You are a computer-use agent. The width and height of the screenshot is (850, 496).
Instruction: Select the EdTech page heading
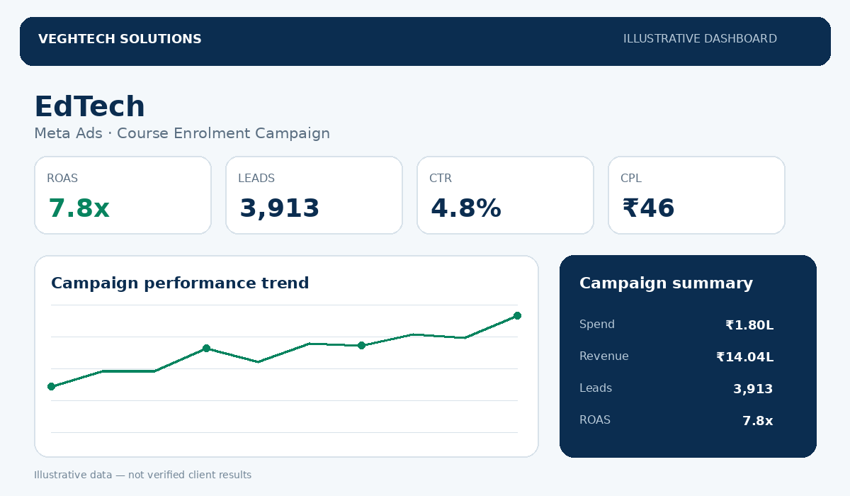[89, 106]
